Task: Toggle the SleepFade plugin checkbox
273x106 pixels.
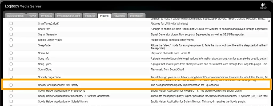Action: [11, 45]
